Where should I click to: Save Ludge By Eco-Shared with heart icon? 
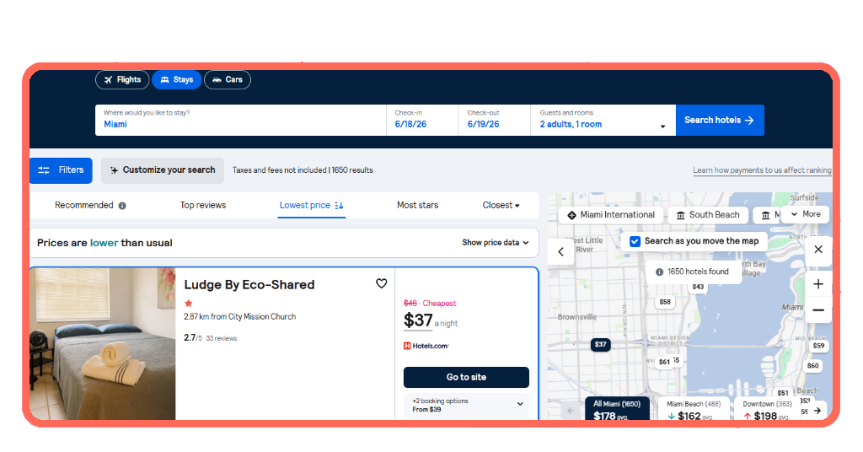tap(382, 283)
